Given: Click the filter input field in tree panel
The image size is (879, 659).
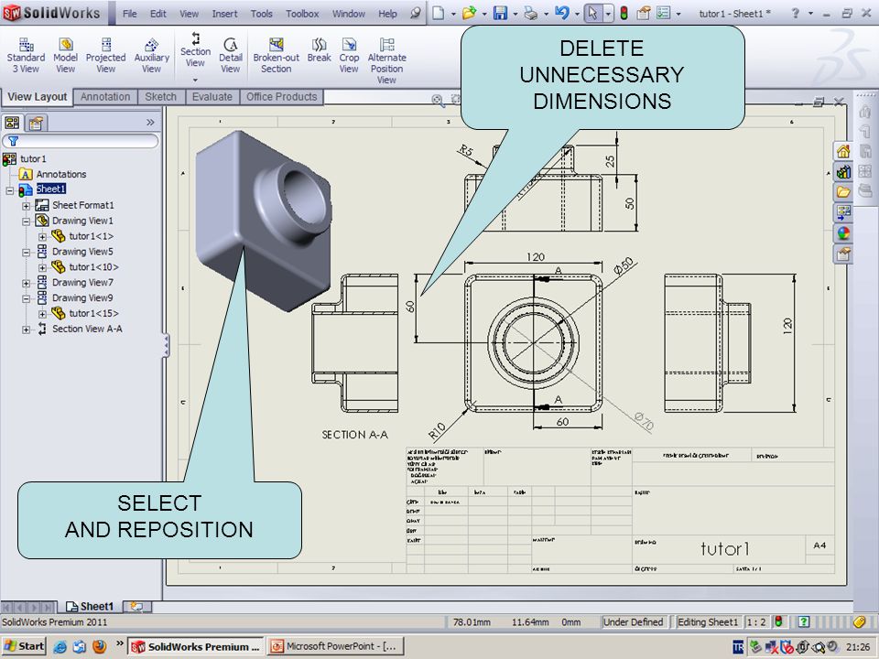Looking at the screenshot, I should [x=81, y=141].
